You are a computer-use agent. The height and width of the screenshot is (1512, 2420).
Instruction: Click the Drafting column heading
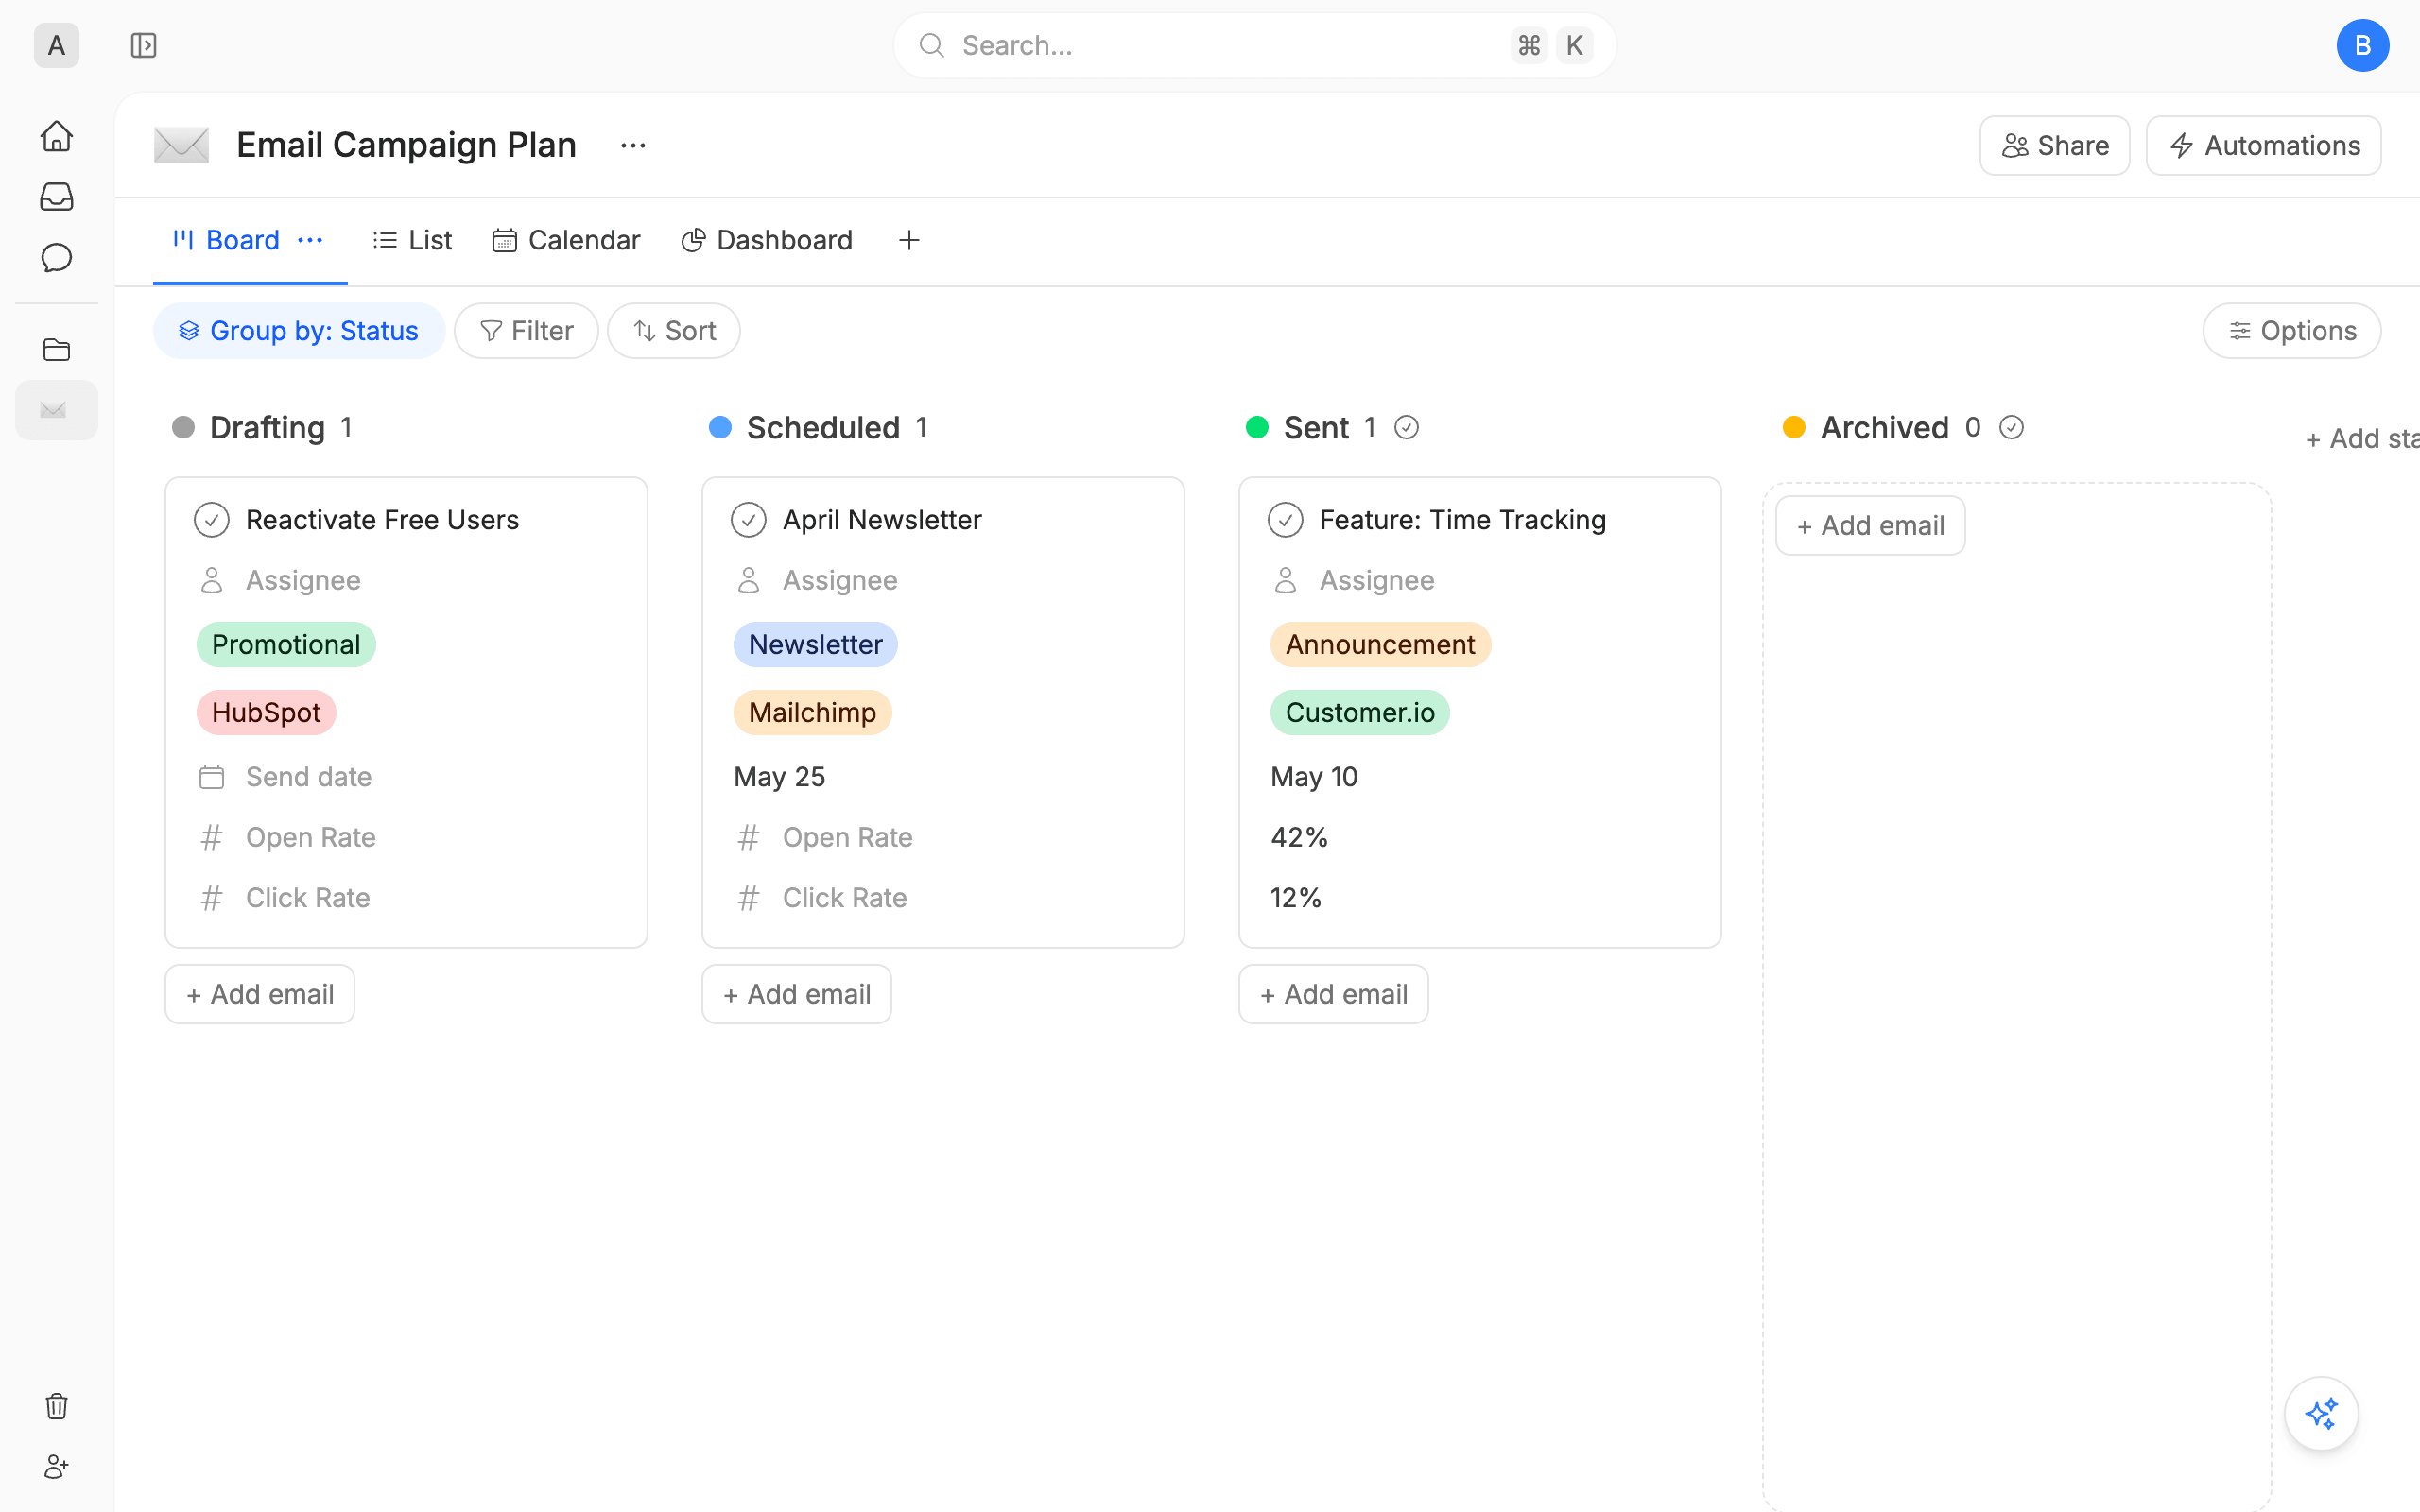coord(267,428)
